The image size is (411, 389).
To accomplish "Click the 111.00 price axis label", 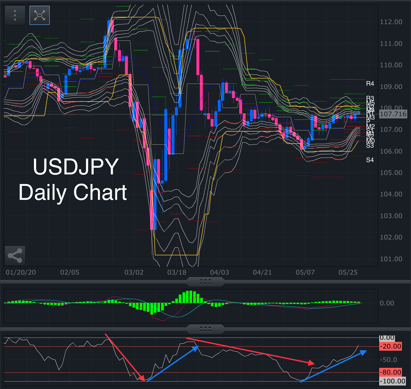I will tap(391, 44).
